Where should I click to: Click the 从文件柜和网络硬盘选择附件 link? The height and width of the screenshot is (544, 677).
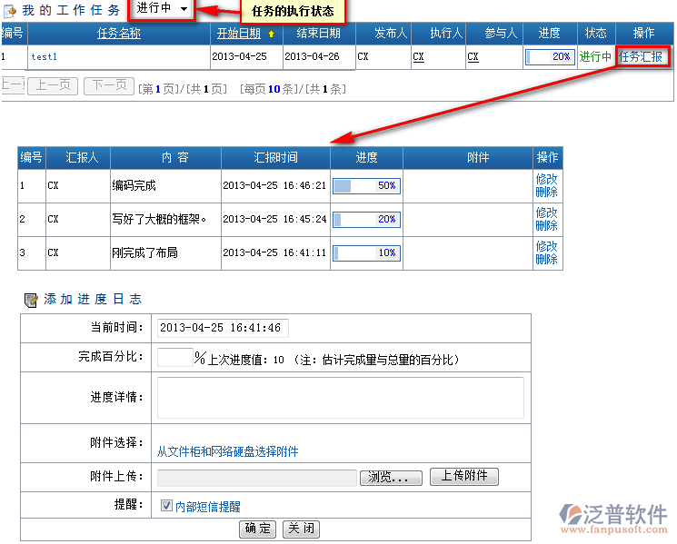[227, 451]
